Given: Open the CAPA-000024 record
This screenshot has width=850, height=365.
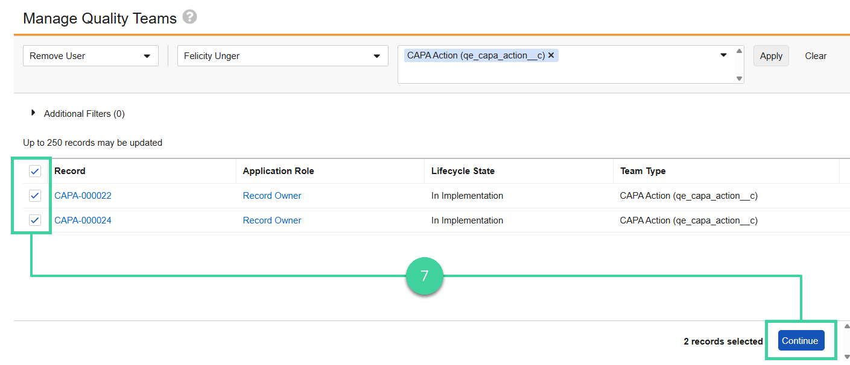Looking at the screenshot, I should [83, 220].
